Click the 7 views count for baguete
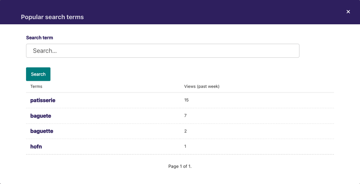The height and width of the screenshot is (184, 360). (185, 115)
